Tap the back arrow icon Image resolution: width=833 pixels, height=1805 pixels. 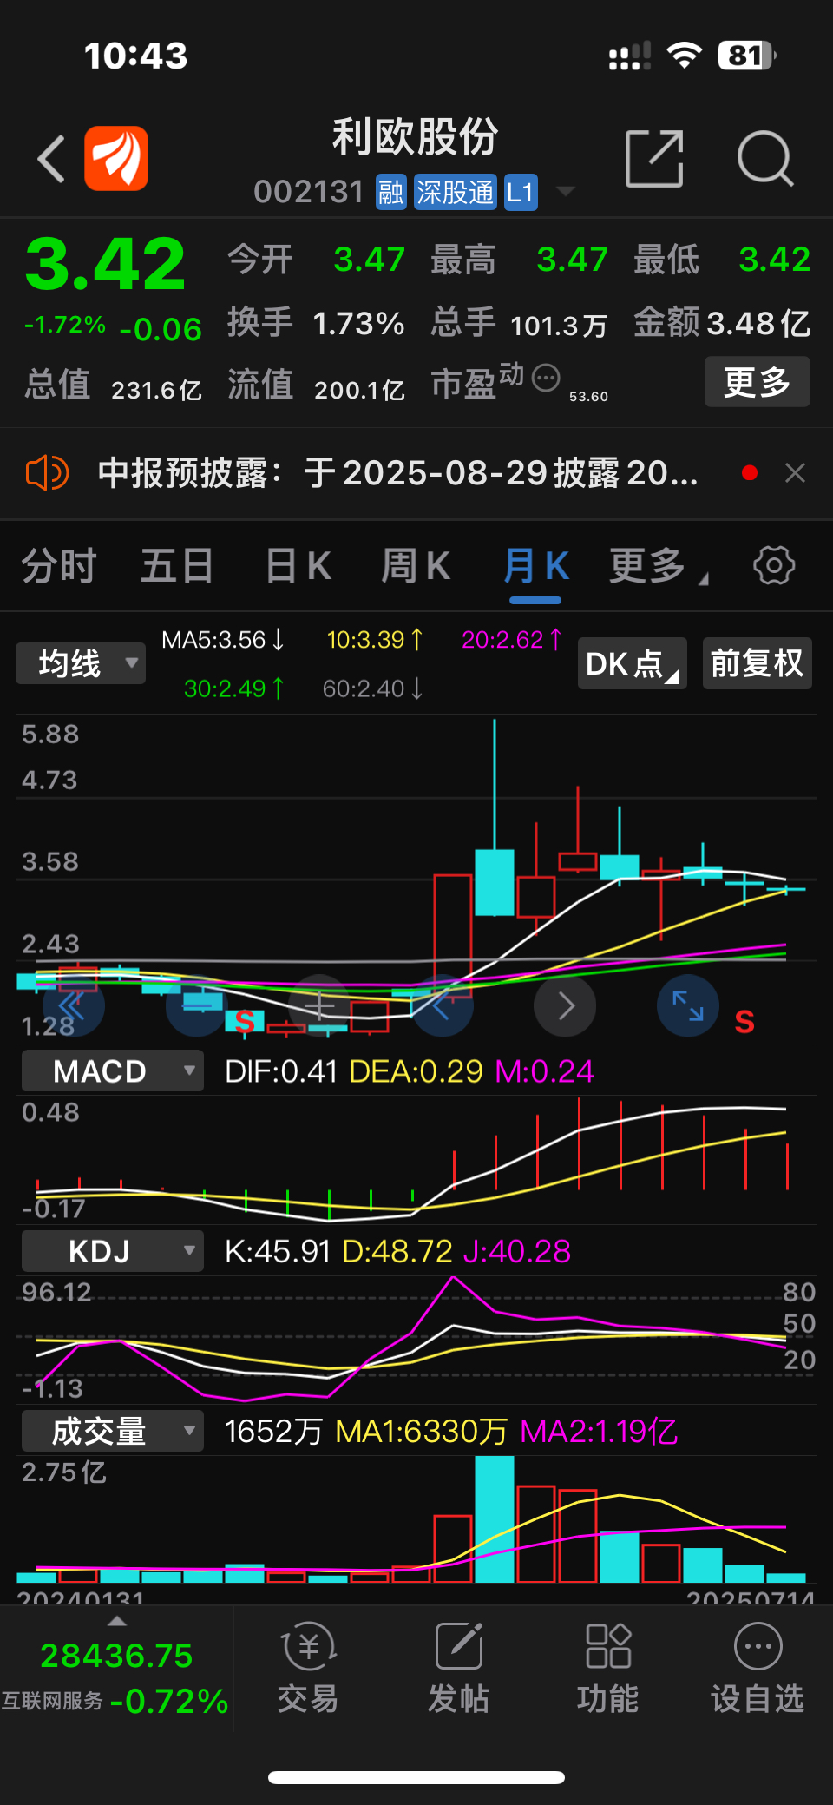click(52, 159)
